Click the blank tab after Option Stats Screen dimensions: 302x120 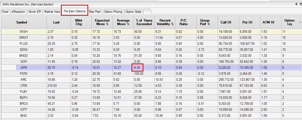pyautogui.click(x=147, y=12)
